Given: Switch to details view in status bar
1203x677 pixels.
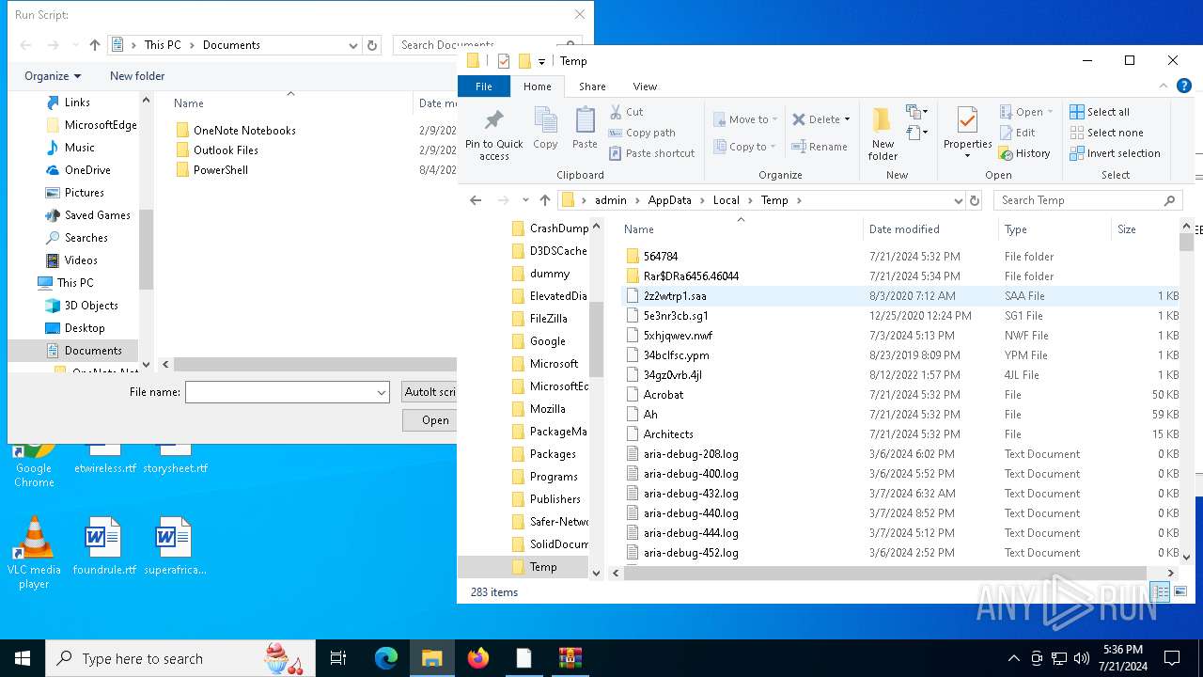Looking at the screenshot, I should 1160,591.
